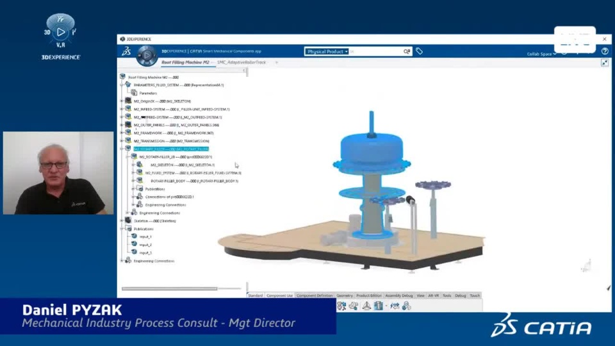Open the Tools toolbar tab
Viewport: 615px width, 346px height.
point(447,295)
